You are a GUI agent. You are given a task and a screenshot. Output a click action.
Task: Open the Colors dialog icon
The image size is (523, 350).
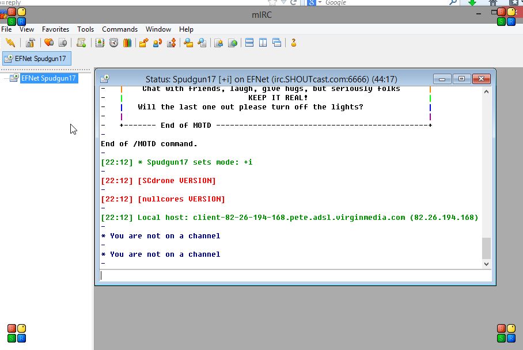pyautogui.click(x=127, y=43)
